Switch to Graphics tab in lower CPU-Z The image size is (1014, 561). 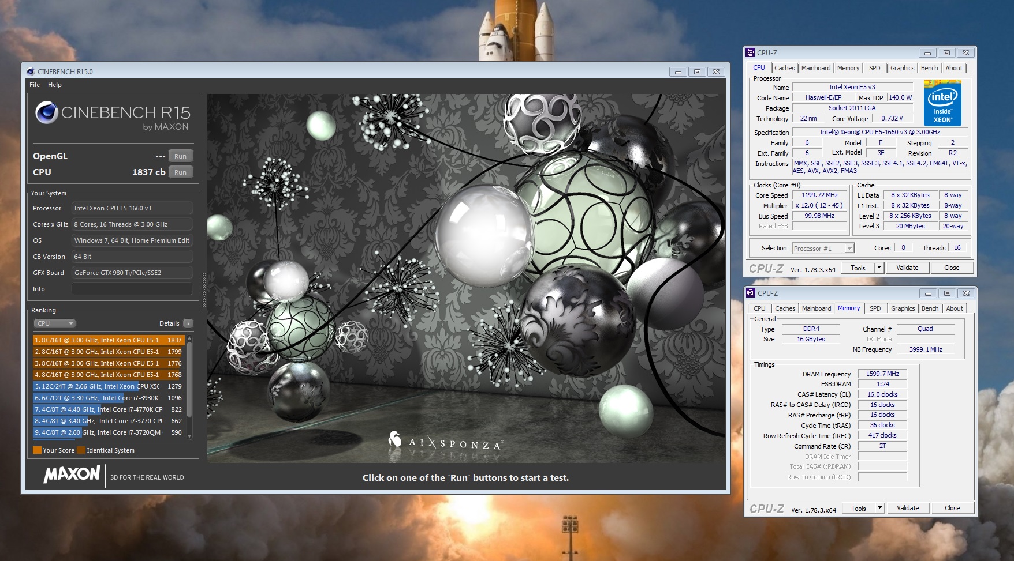point(903,308)
